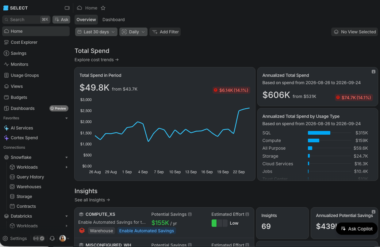Screen dimensions: 380x247
Task: Open the Daily granularity dropdown
Action: click(133, 32)
